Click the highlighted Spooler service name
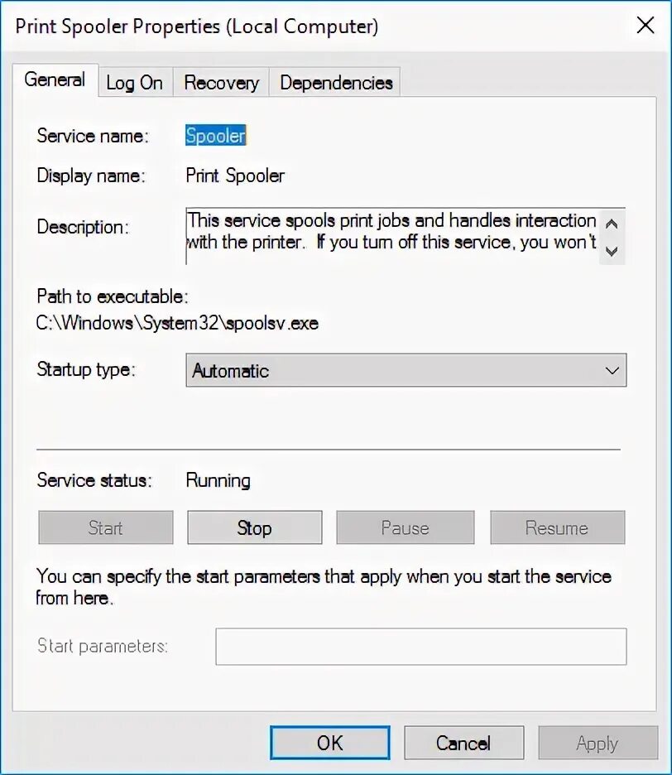This screenshot has width=672, height=775. click(215, 136)
